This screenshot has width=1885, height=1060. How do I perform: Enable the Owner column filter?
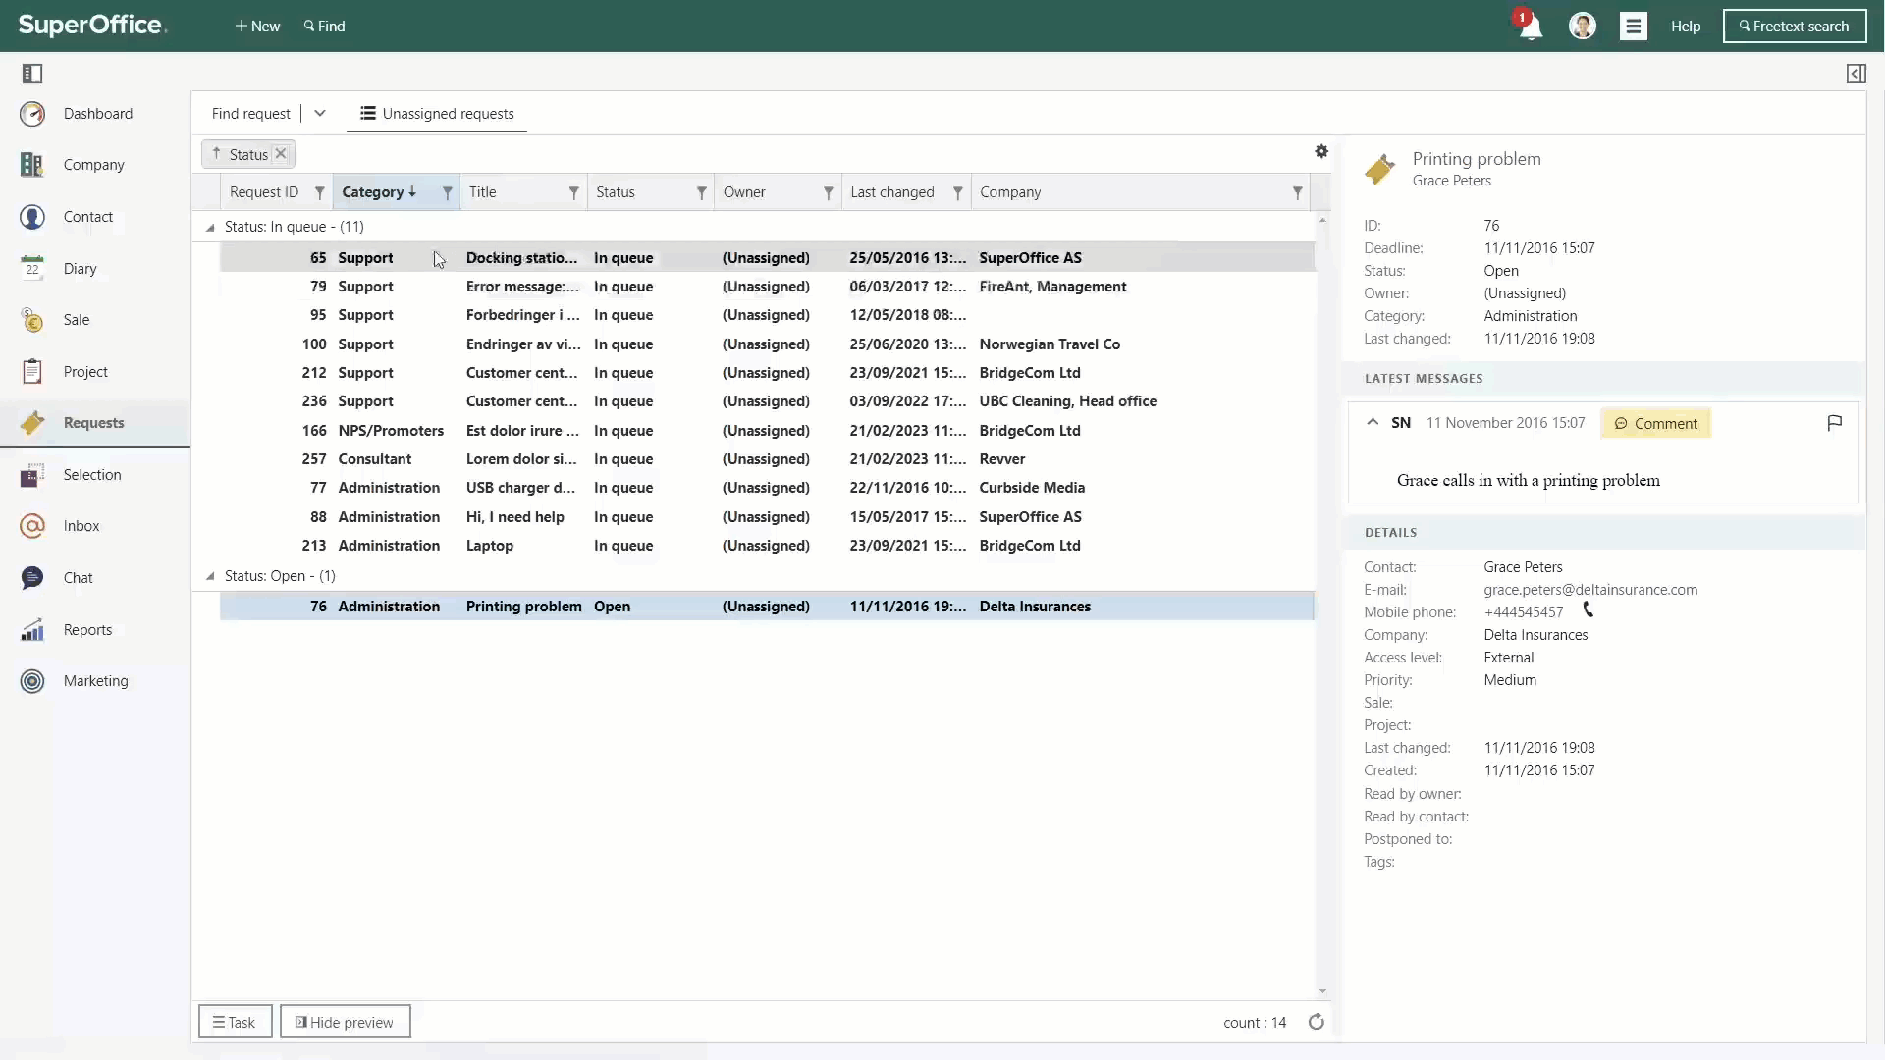click(829, 191)
